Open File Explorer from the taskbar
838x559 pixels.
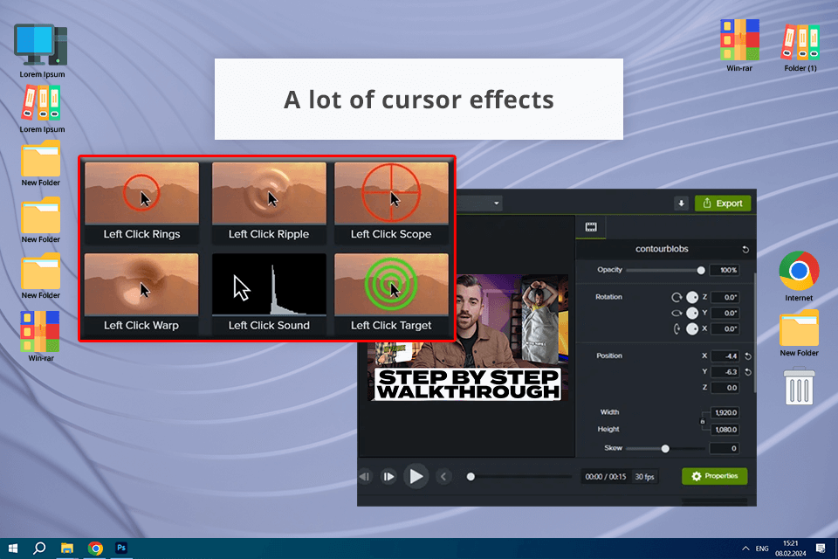pyautogui.click(x=67, y=549)
